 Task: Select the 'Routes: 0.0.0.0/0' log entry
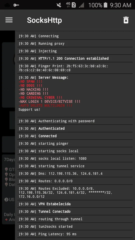point(75,181)
